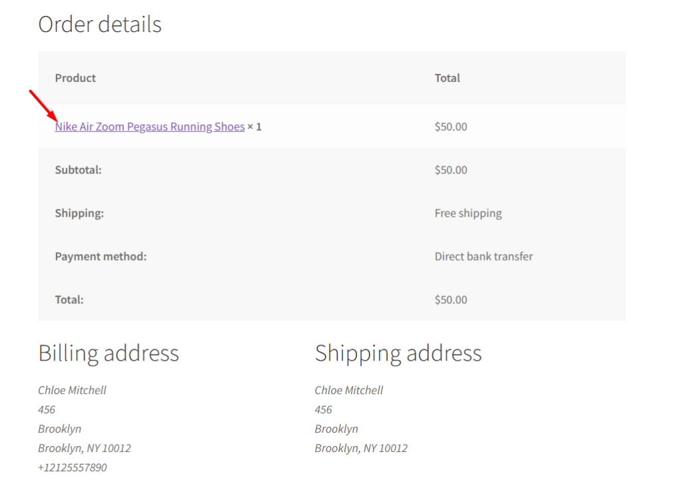This screenshot has width=682, height=494.
Task: Click the Direct bank transfer text
Action: (x=484, y=257)
